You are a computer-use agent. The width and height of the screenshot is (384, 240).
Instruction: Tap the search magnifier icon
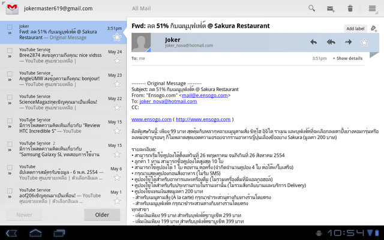coord(311,8)
